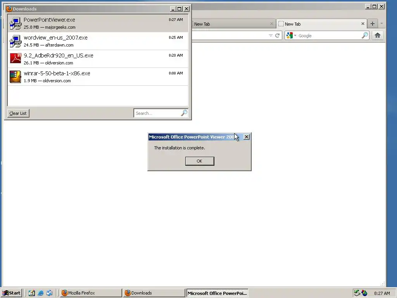Close the Firefox browser window
The image size is (397, 298).
coord(381,7)
